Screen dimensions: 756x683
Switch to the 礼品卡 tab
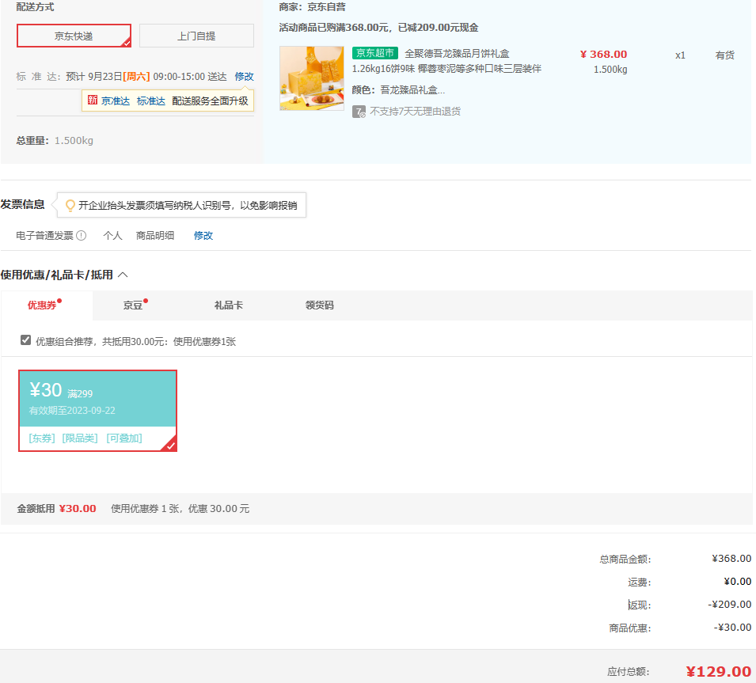229,305
